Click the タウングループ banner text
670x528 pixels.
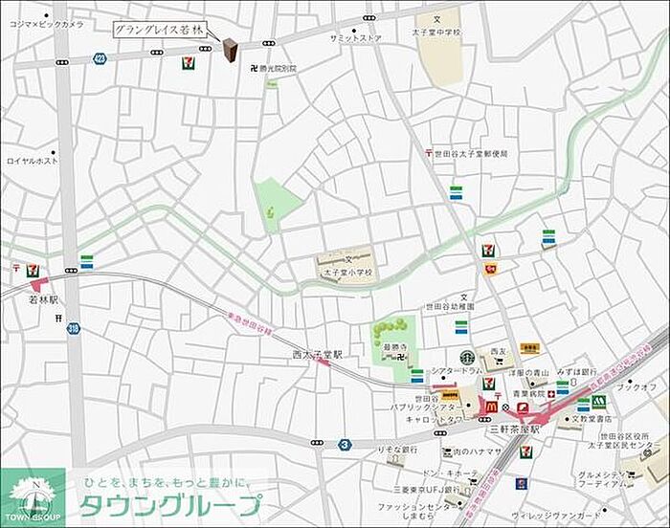(169, 505)
